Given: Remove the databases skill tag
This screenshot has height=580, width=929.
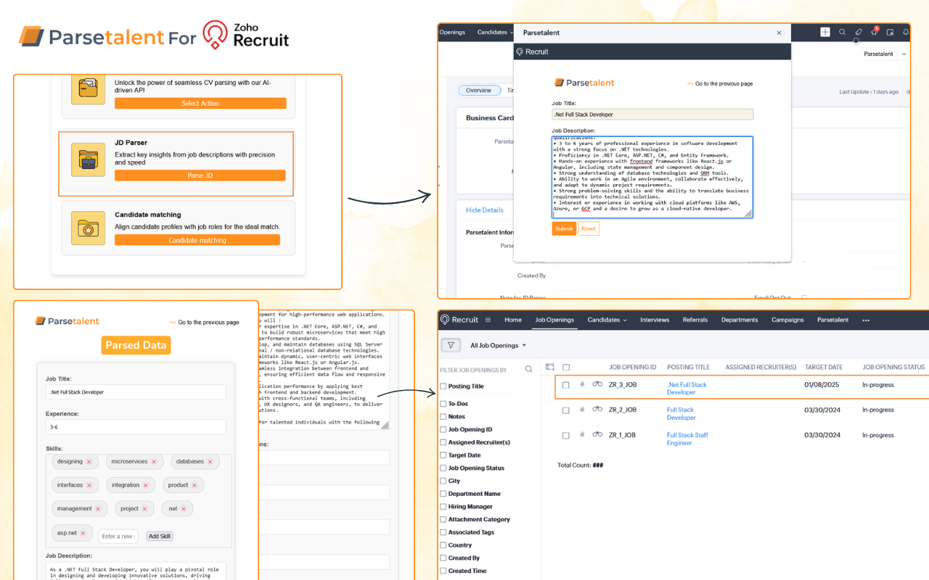Looking at the screenshot, I should point(210,462).
